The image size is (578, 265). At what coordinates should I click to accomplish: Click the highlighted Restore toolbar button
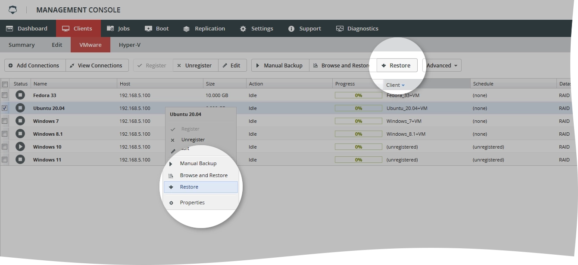coord(397,65)
